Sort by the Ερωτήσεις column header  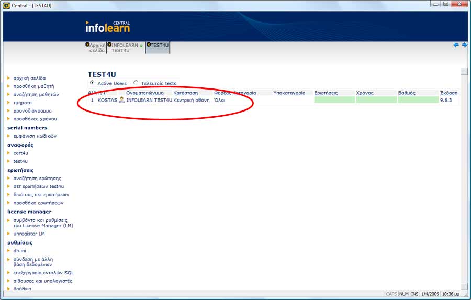coord(326,93)
